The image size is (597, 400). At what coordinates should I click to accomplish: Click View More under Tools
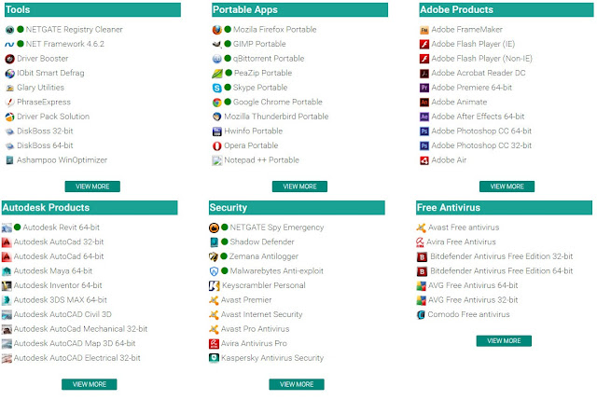point(92,186)
